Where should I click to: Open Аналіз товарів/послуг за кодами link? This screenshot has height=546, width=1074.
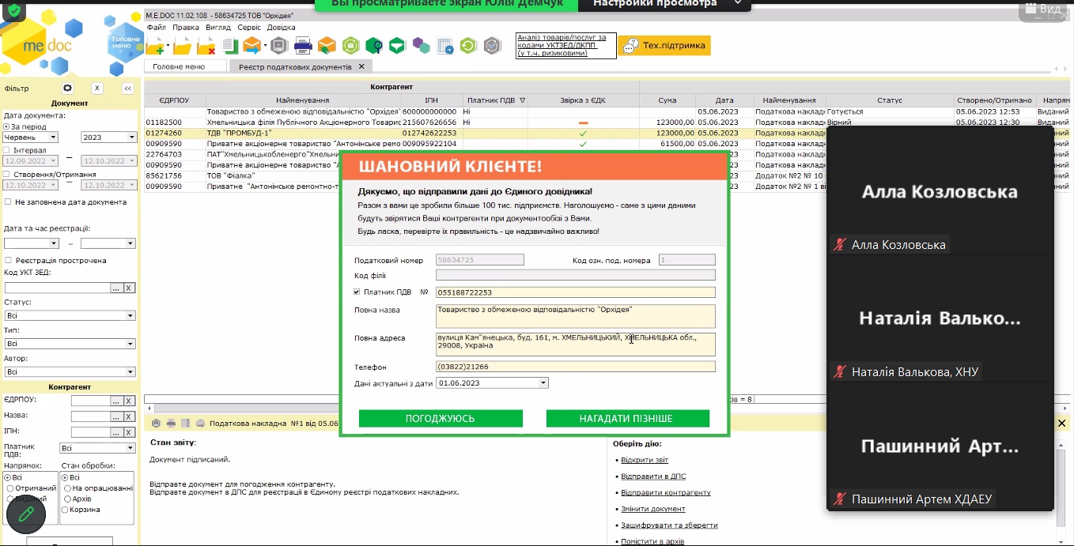[x=565, y=45]
